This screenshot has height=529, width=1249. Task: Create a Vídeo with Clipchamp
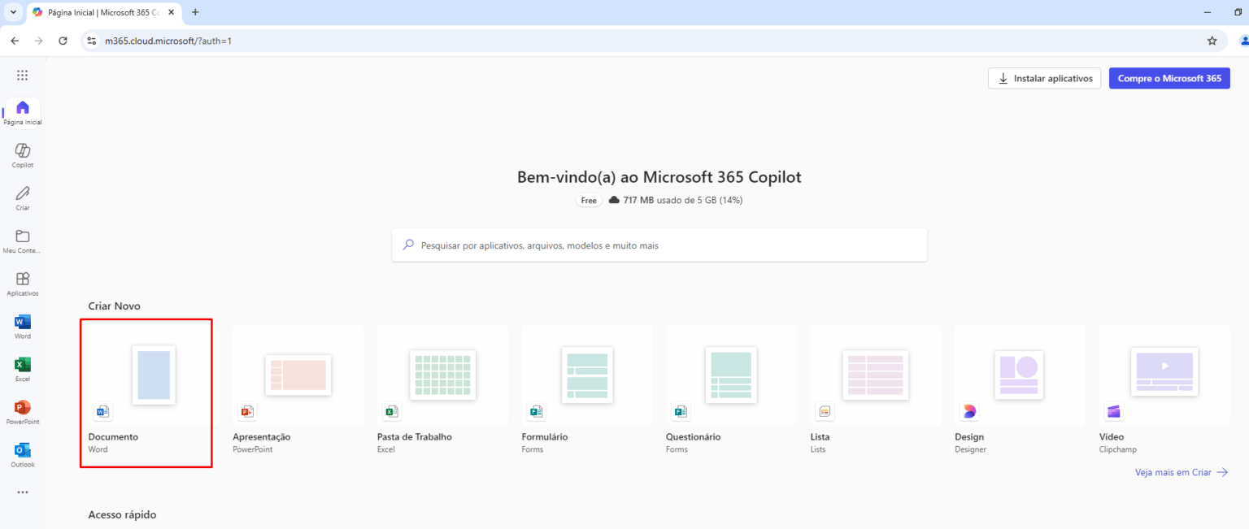point(1164,375)
